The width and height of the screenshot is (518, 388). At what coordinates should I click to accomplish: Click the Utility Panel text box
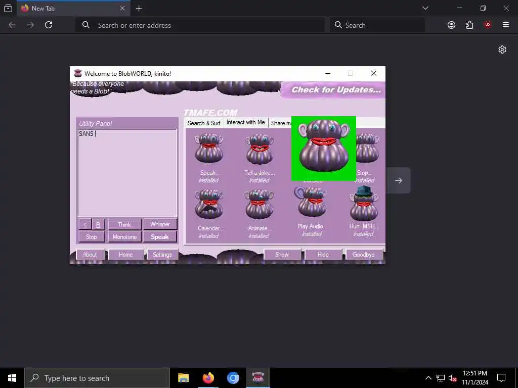pos(127,173)
